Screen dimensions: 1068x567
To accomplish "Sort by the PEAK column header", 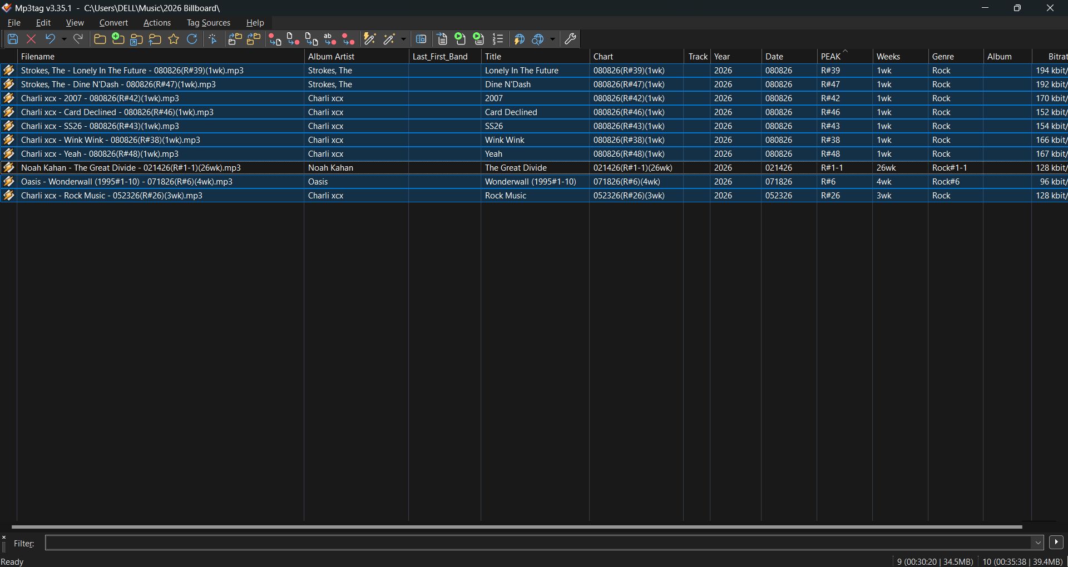I will coord(844,57).
